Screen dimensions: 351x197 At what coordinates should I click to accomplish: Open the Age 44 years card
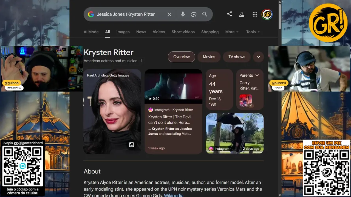(x=219, y=89)
